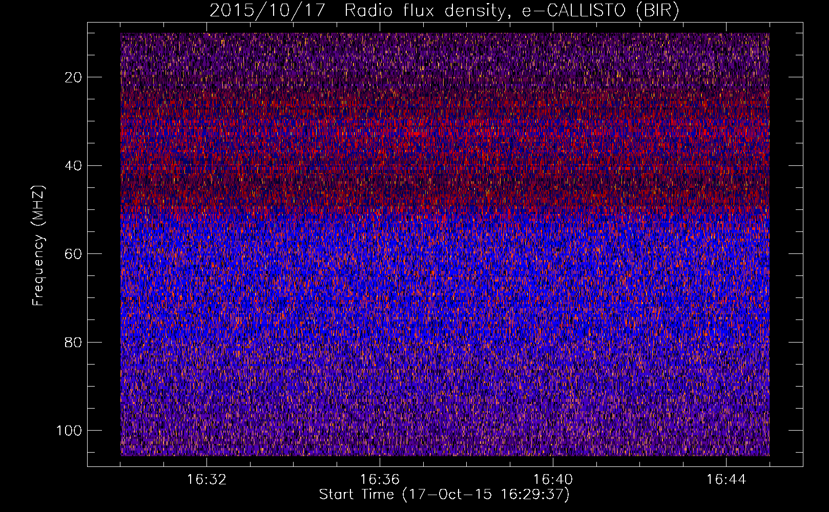This screenshot has height=512, width=829.
Task: Click the '80' frequency tick label
Action: 74,343
